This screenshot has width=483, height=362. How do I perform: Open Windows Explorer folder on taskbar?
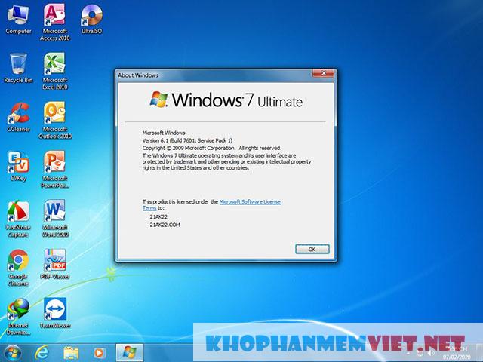click(71, 353)
